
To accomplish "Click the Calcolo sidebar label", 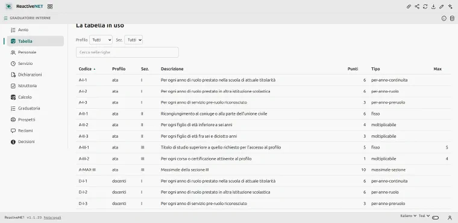I will point(25,97).
